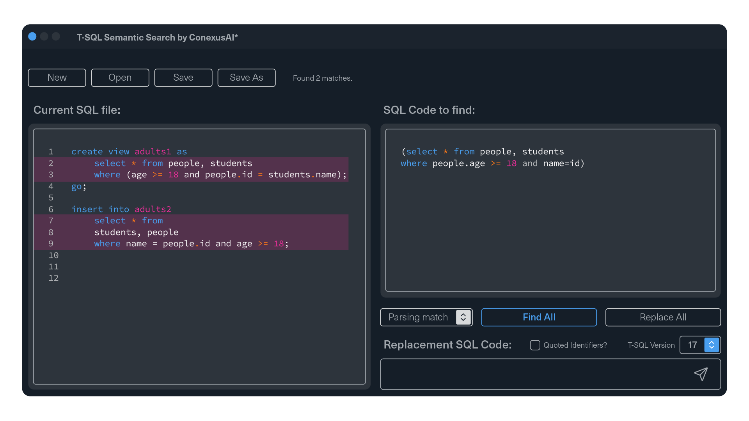This screenshot has width=749, height=421.
Task: Click the T-SQL Version value 17
Action: coord(692,345)
